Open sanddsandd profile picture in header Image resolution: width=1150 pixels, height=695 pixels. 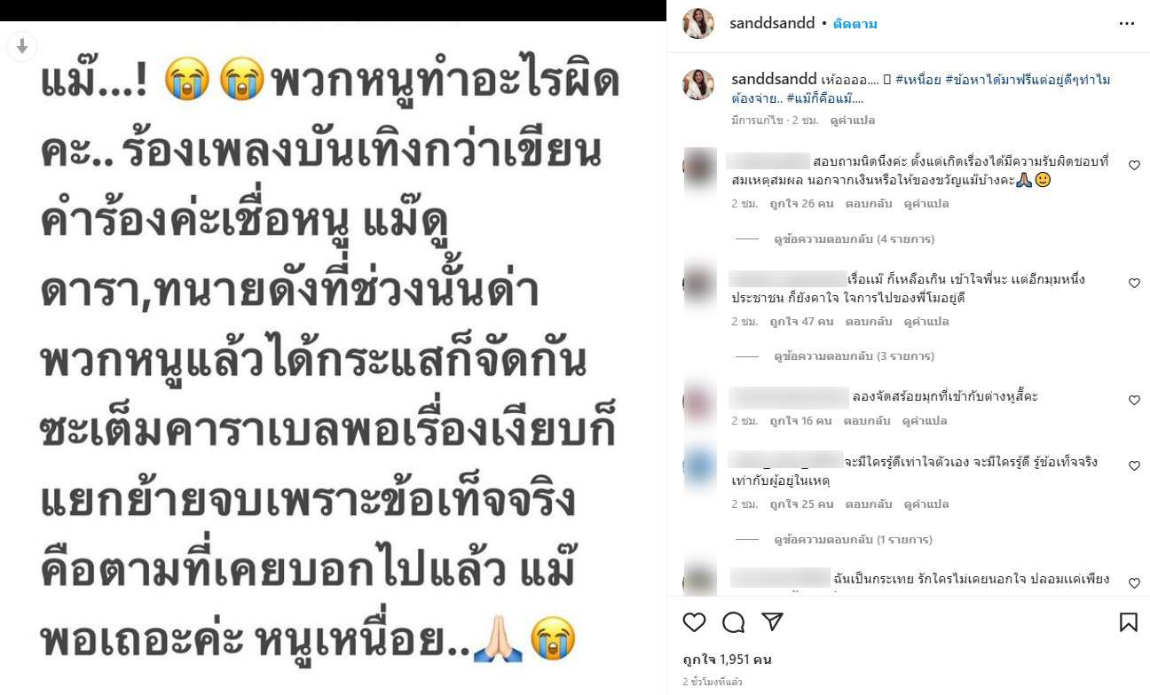coord(698,24)
